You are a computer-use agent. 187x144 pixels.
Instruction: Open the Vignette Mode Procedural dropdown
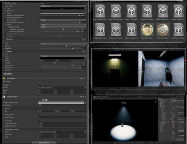click(x=63, y=56)
